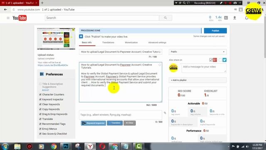
Task: Open the Public privacy dropdown
Action: (x=197, y=52)
